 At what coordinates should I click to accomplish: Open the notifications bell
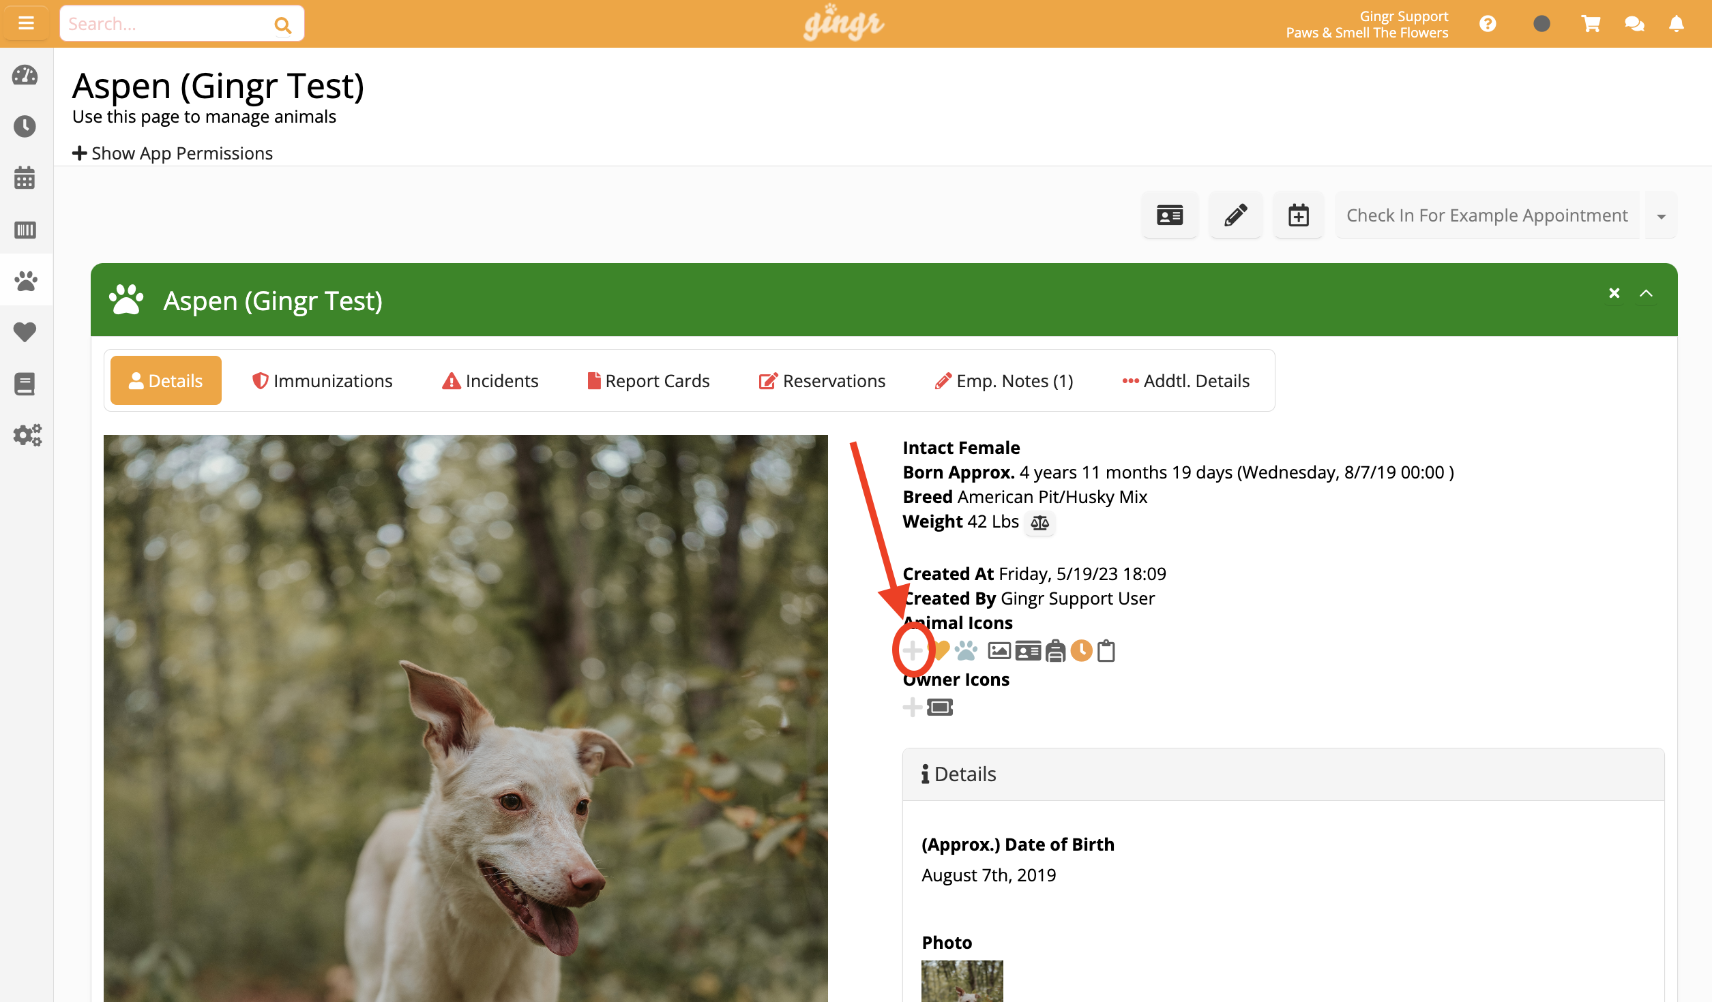1677,24
